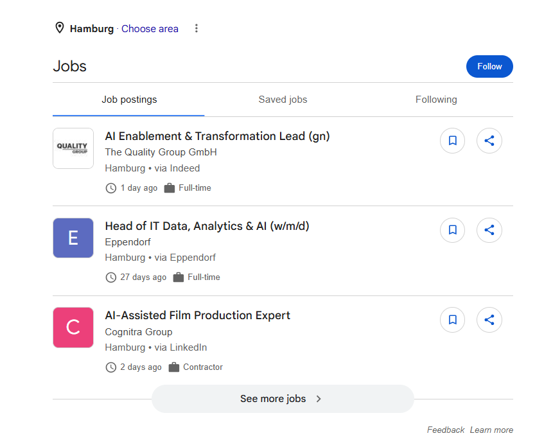This screenshot has width=544, height=447.
Task: Open AI-Assisted Film Production Expert posting
Action: coord(197,315)
